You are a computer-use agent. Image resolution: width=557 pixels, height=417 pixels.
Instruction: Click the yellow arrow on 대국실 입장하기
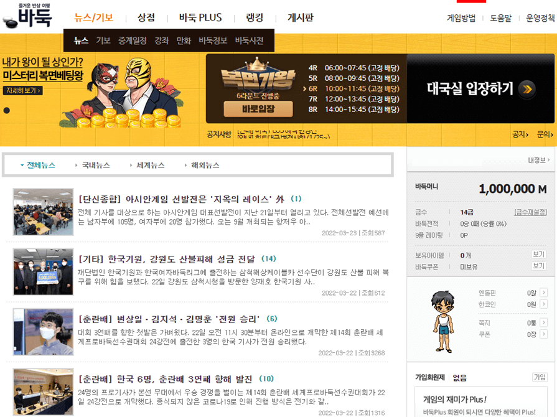(x=527, y=89)
